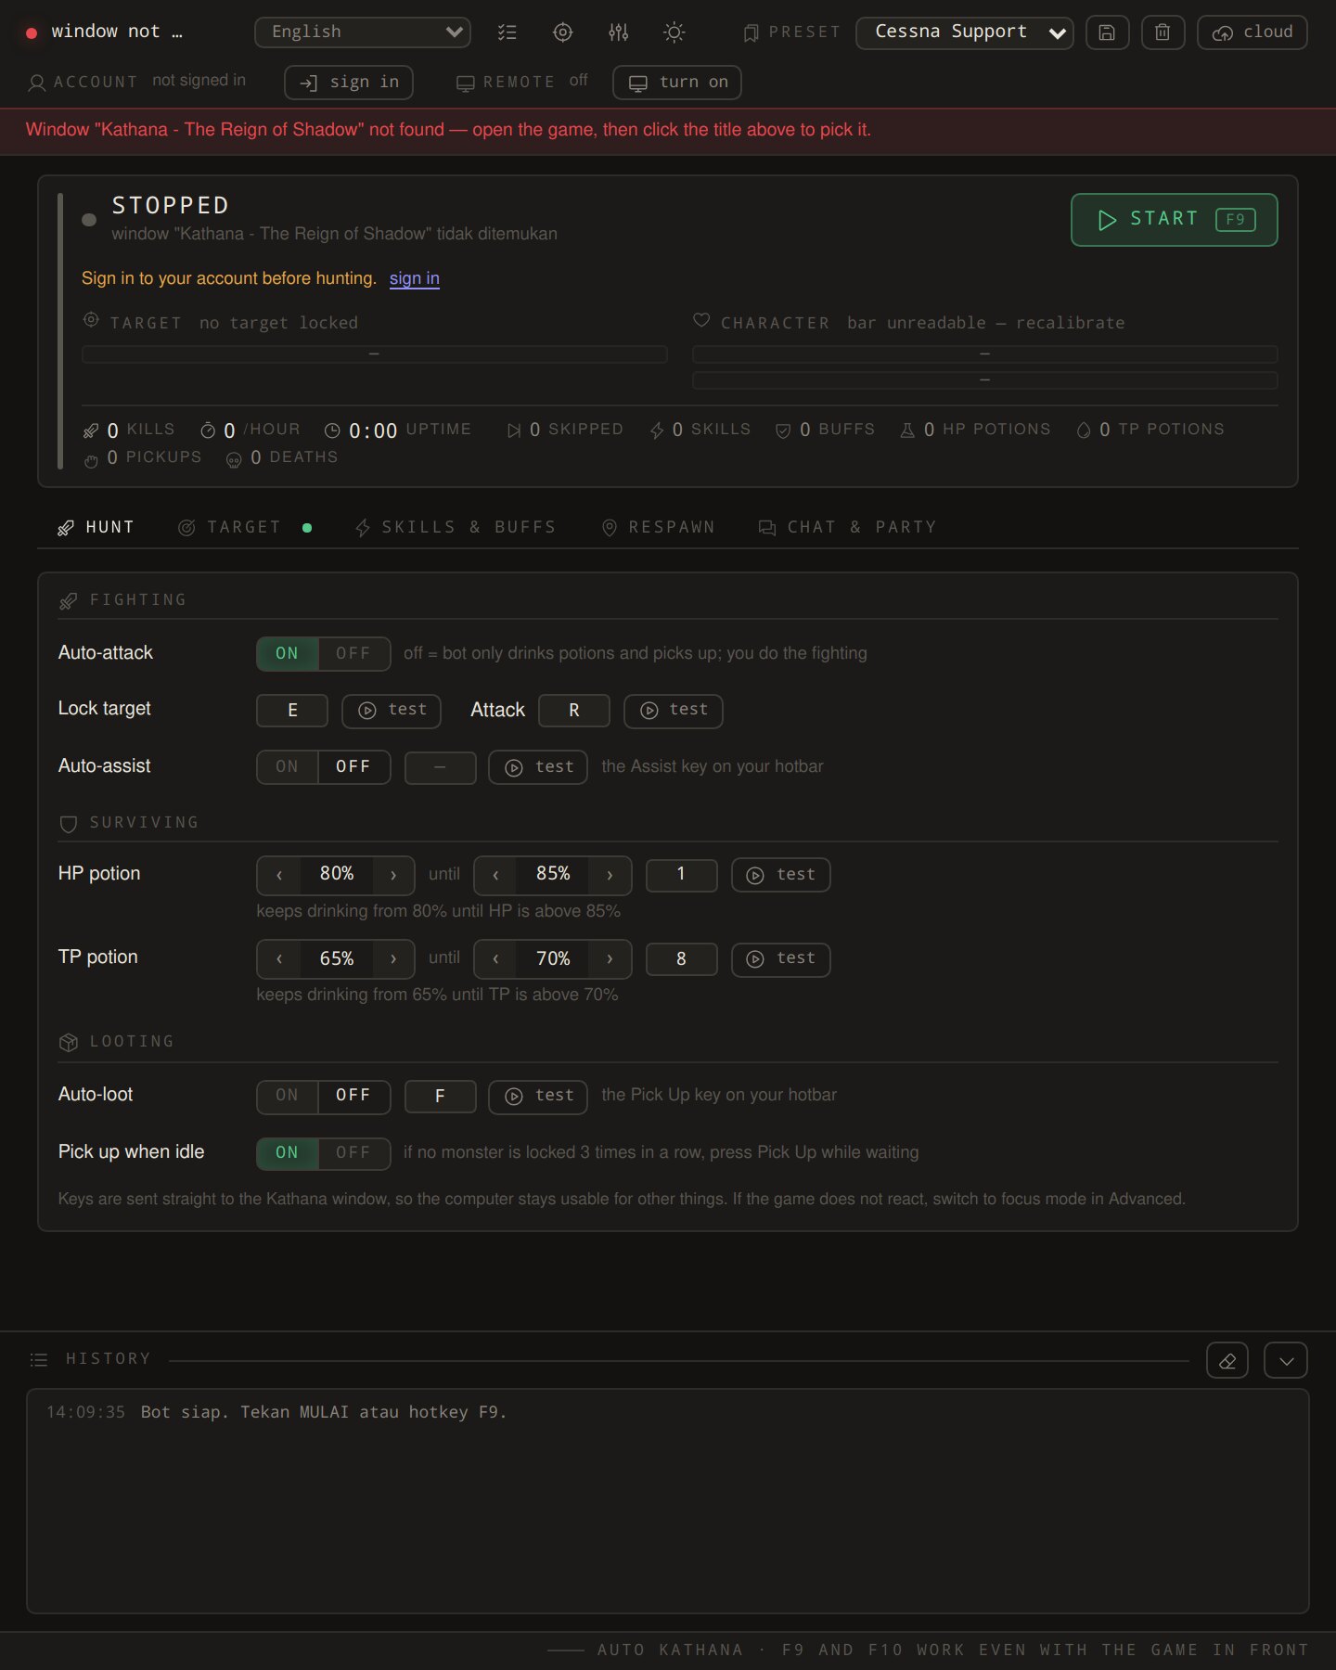
Task: Click the Lock target key field E
Action: pyautogui.click(x=292, y=711)
